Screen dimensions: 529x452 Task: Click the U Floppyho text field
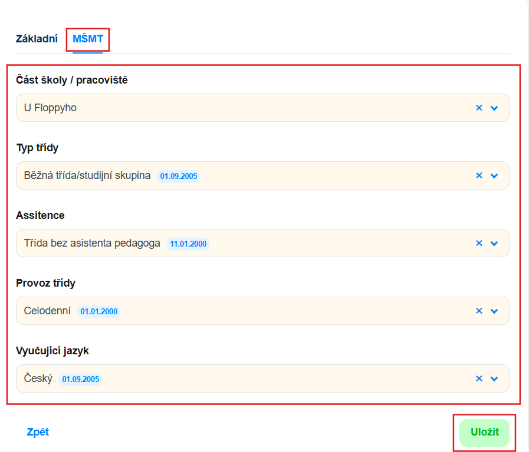[x=262, y=108]
